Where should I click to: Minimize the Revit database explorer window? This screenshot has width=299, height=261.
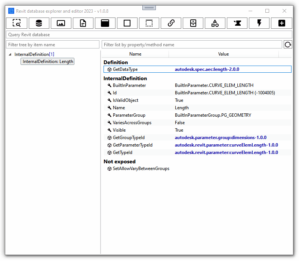(250, 11)
